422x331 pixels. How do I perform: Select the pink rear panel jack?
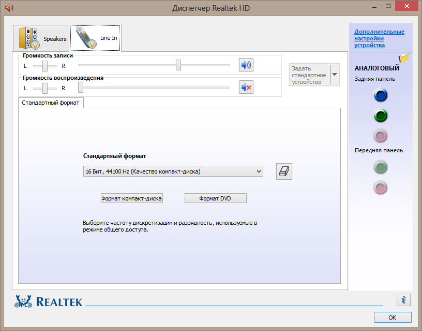tap(381, 136)
